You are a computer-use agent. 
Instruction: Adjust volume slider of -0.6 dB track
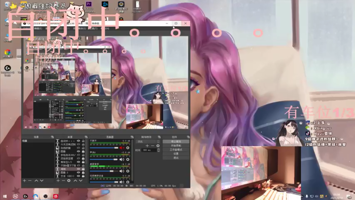point(104,160)
